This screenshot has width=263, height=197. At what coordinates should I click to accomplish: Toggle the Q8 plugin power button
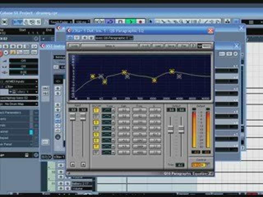click(x=70, y=38)
